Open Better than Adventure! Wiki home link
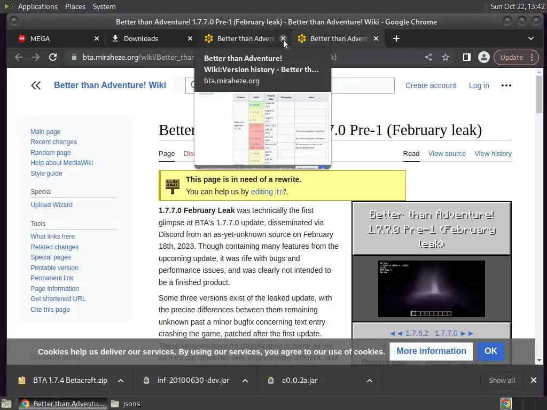 tap(110, 85)
